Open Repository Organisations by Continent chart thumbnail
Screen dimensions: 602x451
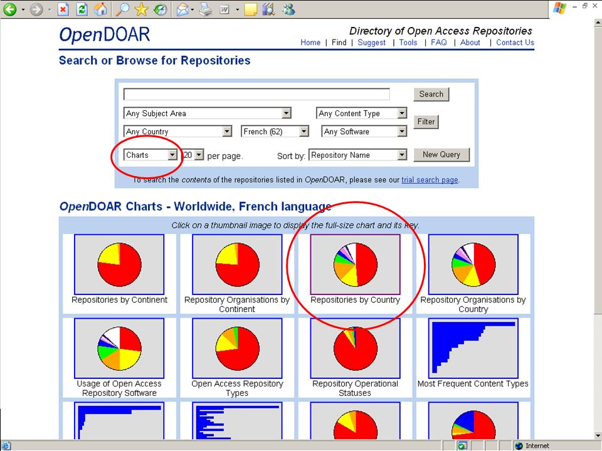tap(237, 264)
